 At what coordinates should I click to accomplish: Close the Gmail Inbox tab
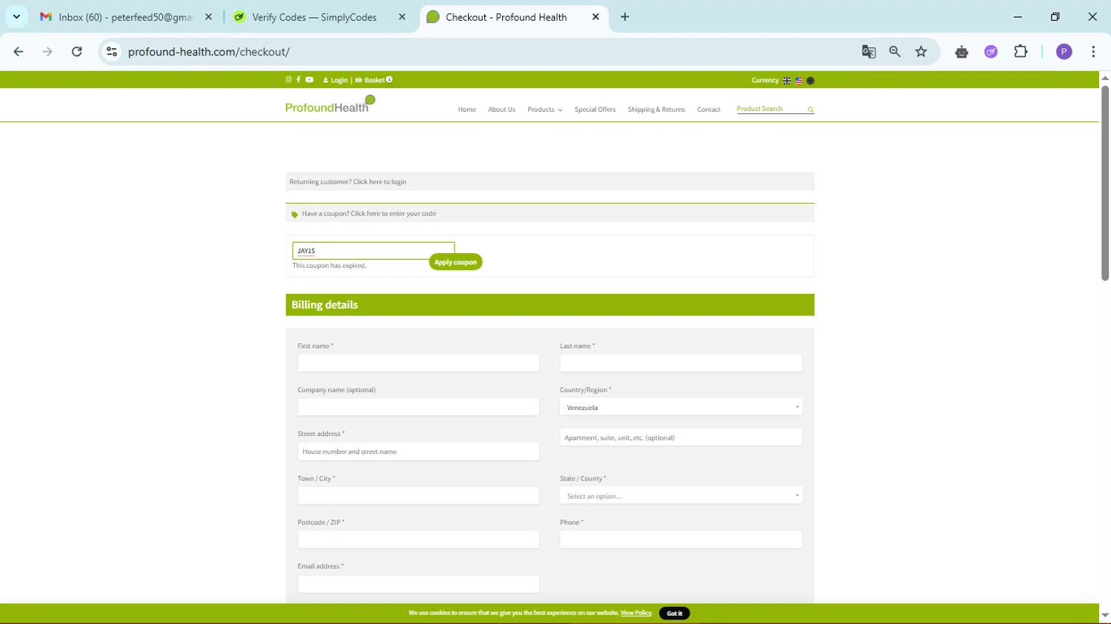208,17
